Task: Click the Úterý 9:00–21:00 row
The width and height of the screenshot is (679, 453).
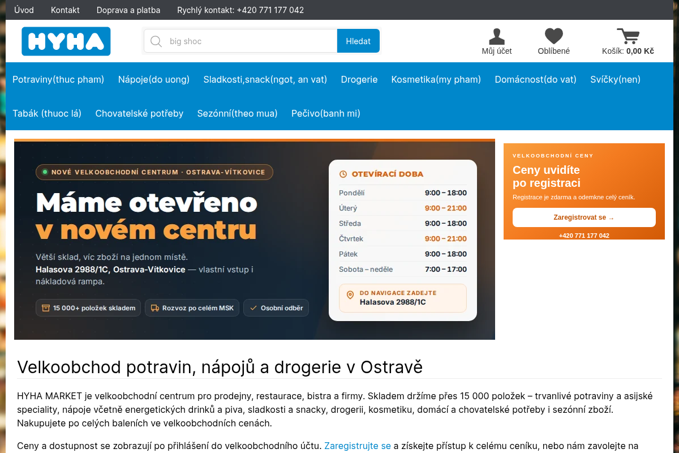Action: (403, 208)
